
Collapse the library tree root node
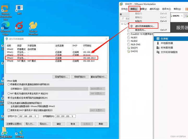click(122, 24)
